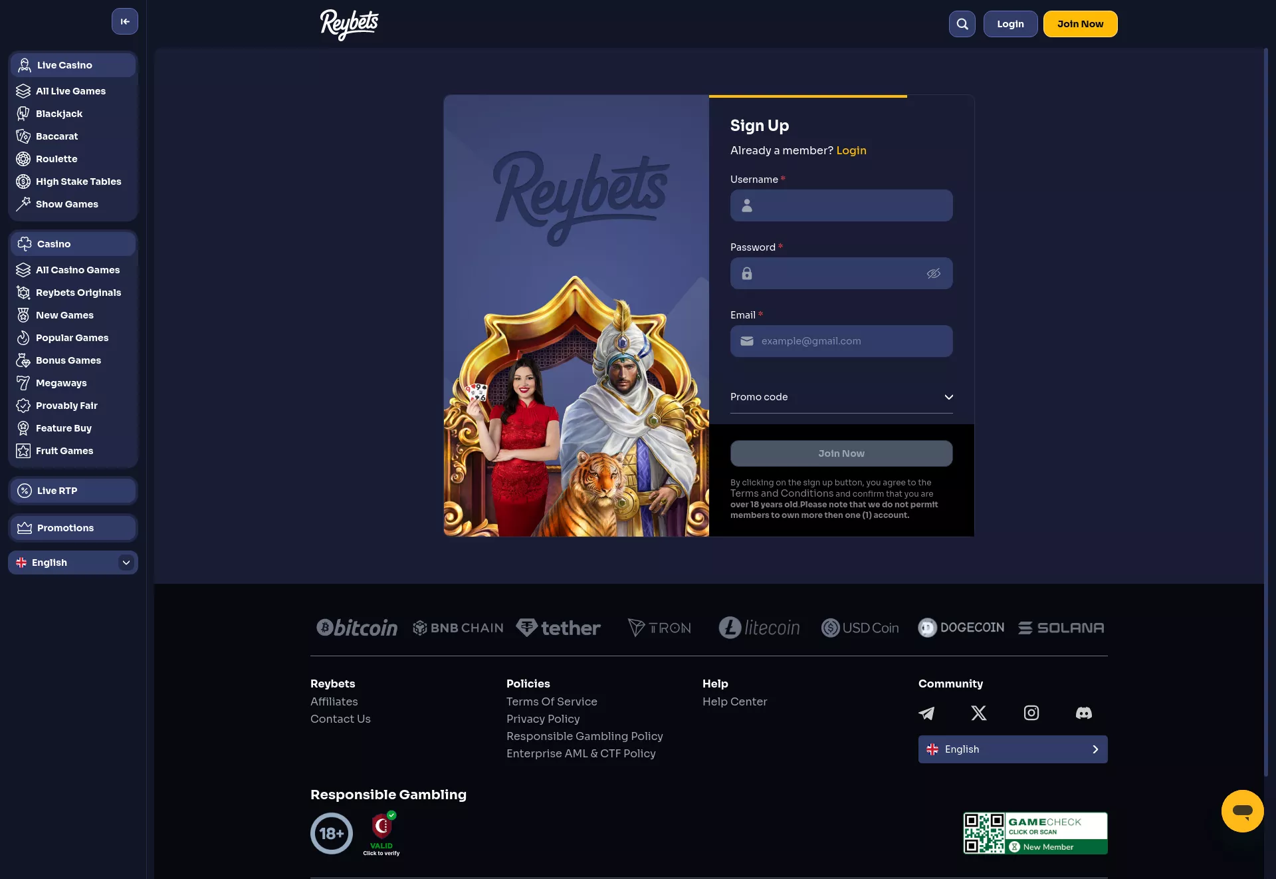Open Contact Us footer link
Viewport: 1276px width, 879px height.
tap(340, 719)
